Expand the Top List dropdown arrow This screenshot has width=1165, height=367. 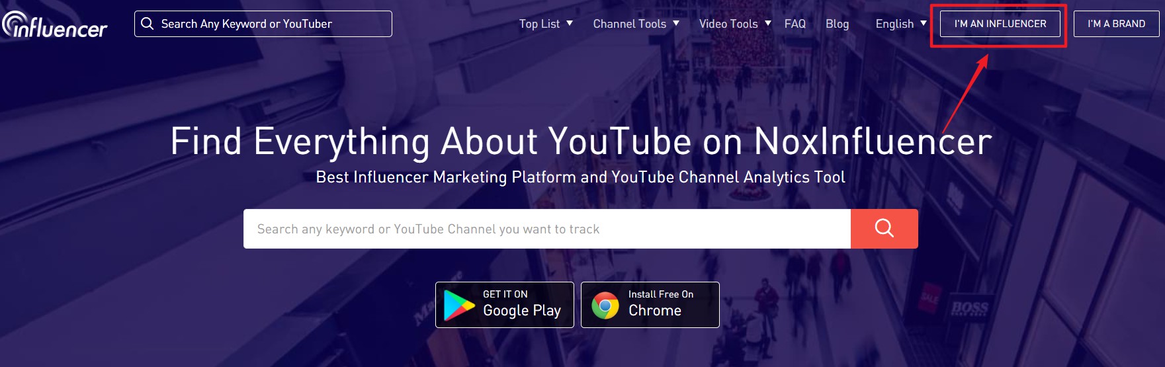(x=569, y=23)
